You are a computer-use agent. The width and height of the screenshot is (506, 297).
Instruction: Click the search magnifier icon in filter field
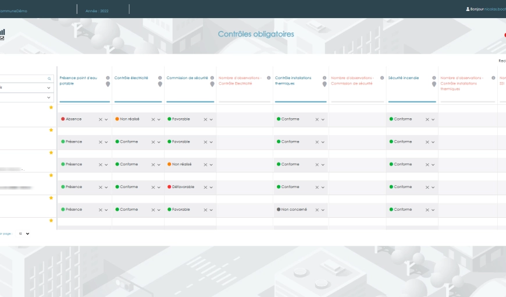49,79
